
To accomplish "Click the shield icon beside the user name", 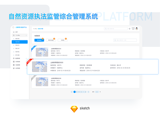I will point(130,29).
